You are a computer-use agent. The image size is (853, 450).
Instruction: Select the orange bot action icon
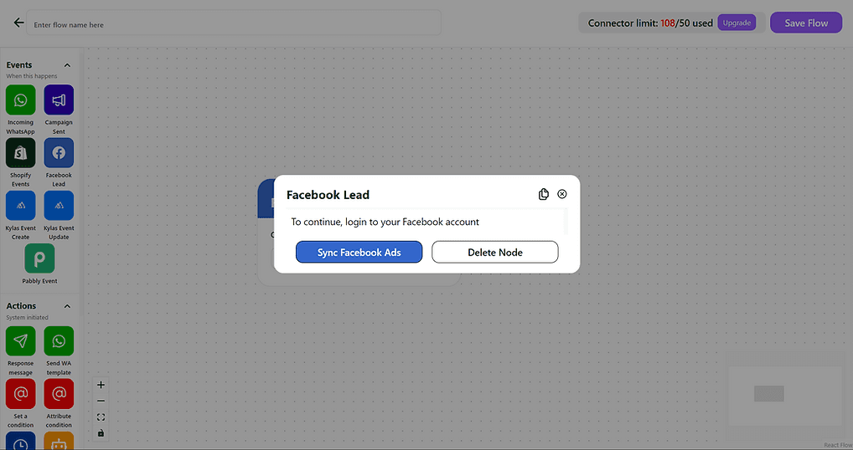tap(59, 442)
